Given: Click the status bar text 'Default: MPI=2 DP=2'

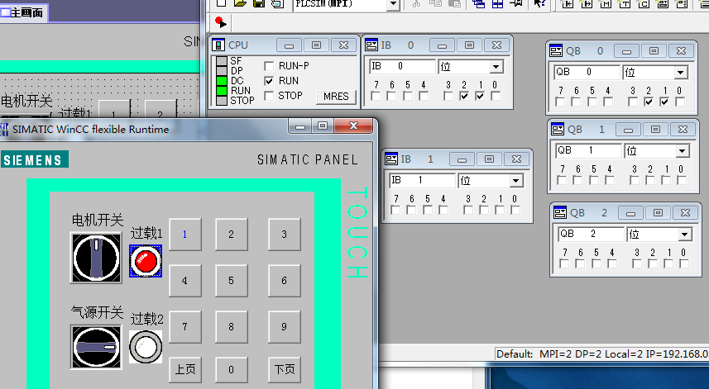Looking at the screenshot, I should coord(549,354).
